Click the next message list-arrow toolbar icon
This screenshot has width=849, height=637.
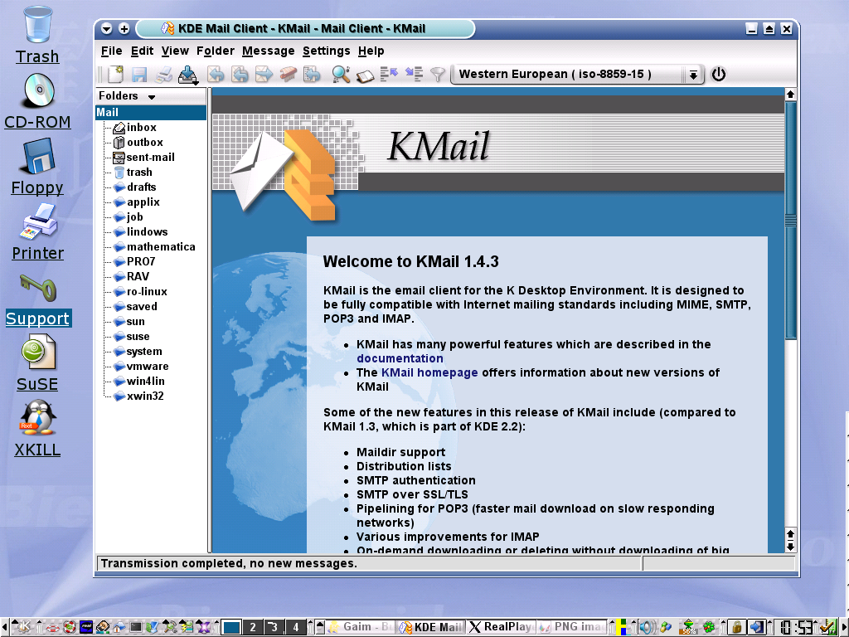[x=414, y=74]
